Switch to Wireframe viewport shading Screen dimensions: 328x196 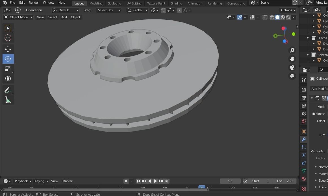pyautogui.click(x=272, y=17)
